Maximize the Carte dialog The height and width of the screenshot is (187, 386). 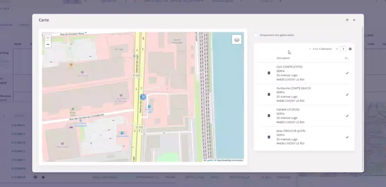(x=347, y=20)
